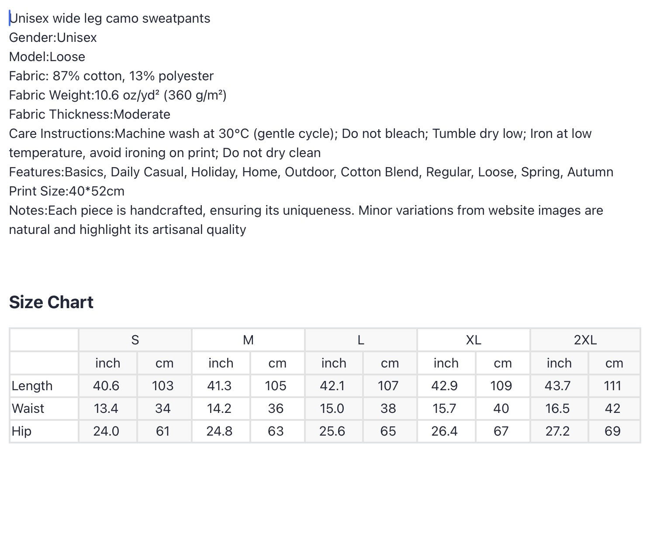Click the Fabric composition text line
This screenshot has width=650, height=560.
tap(111, 76)
